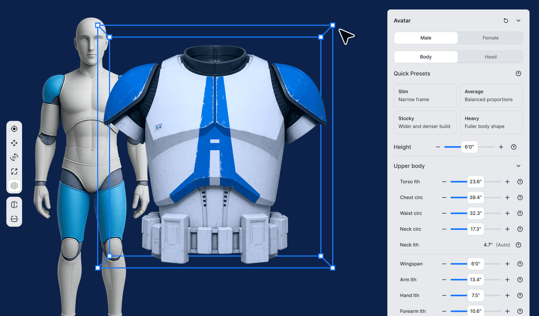Open help for Chest circ
Screen dimensions: 539x316
[x=520, y=197]
